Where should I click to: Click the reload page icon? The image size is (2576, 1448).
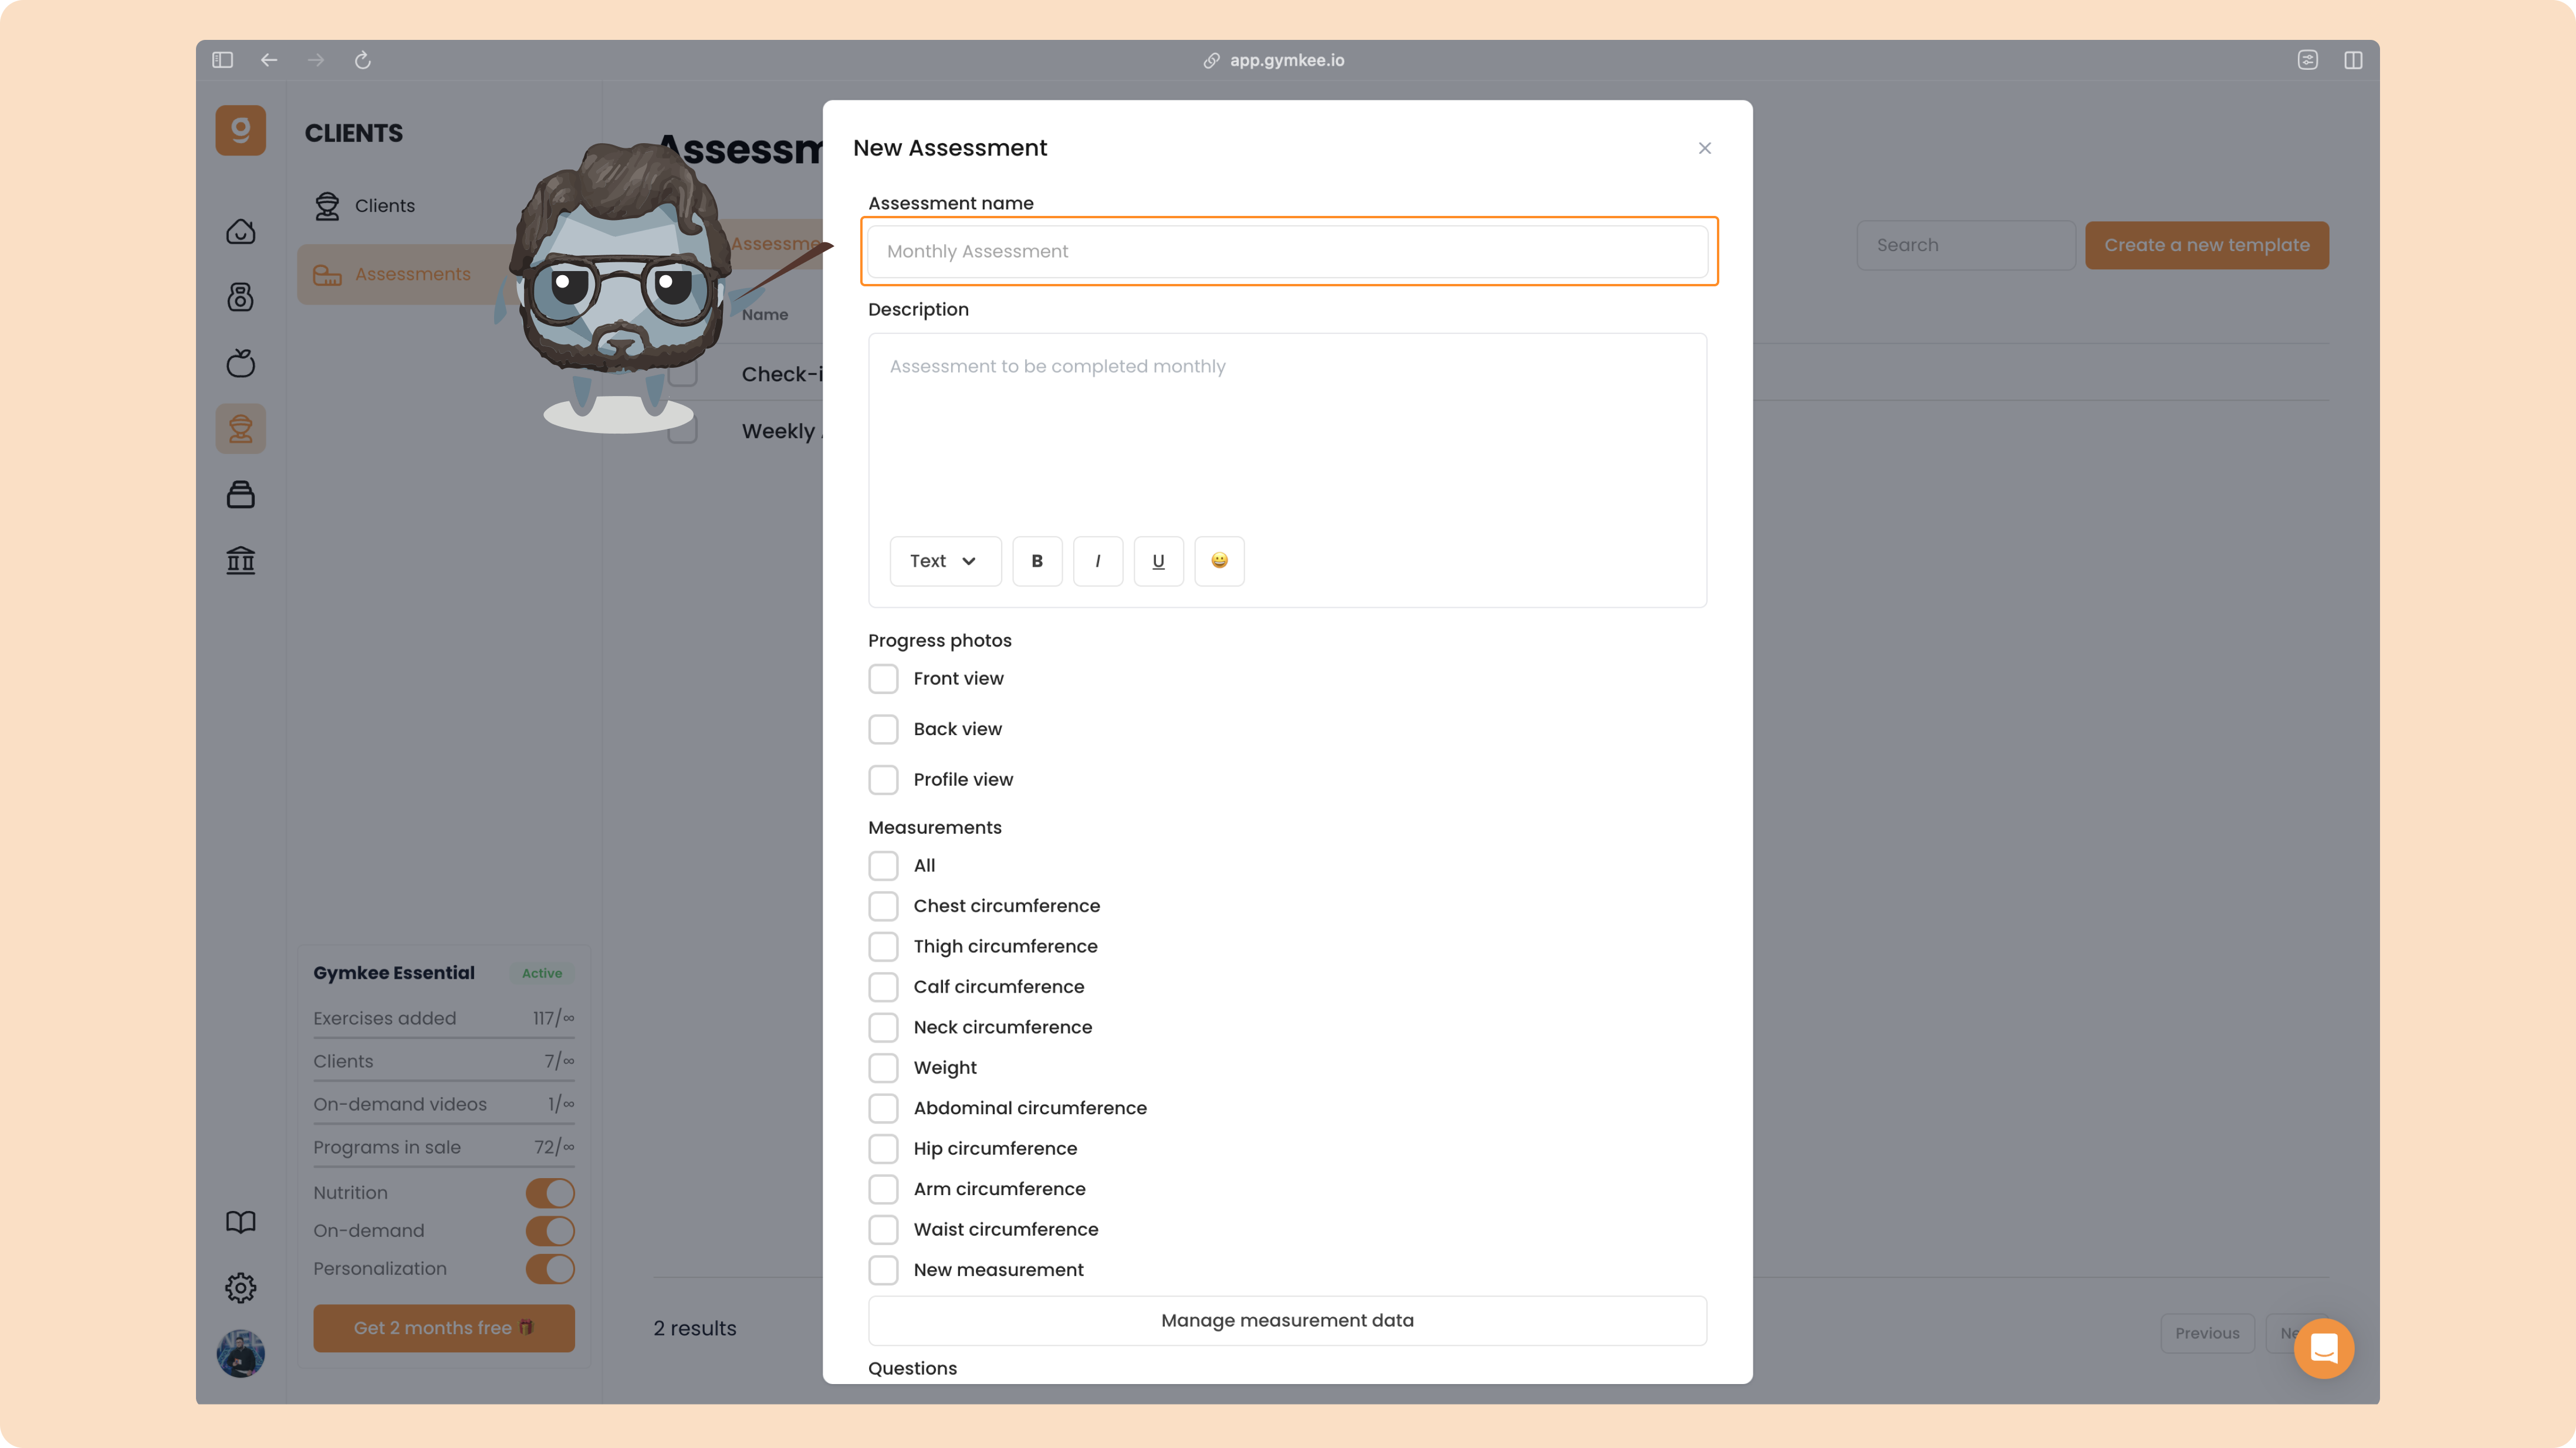pyautogui.click(x=362, y=60)
